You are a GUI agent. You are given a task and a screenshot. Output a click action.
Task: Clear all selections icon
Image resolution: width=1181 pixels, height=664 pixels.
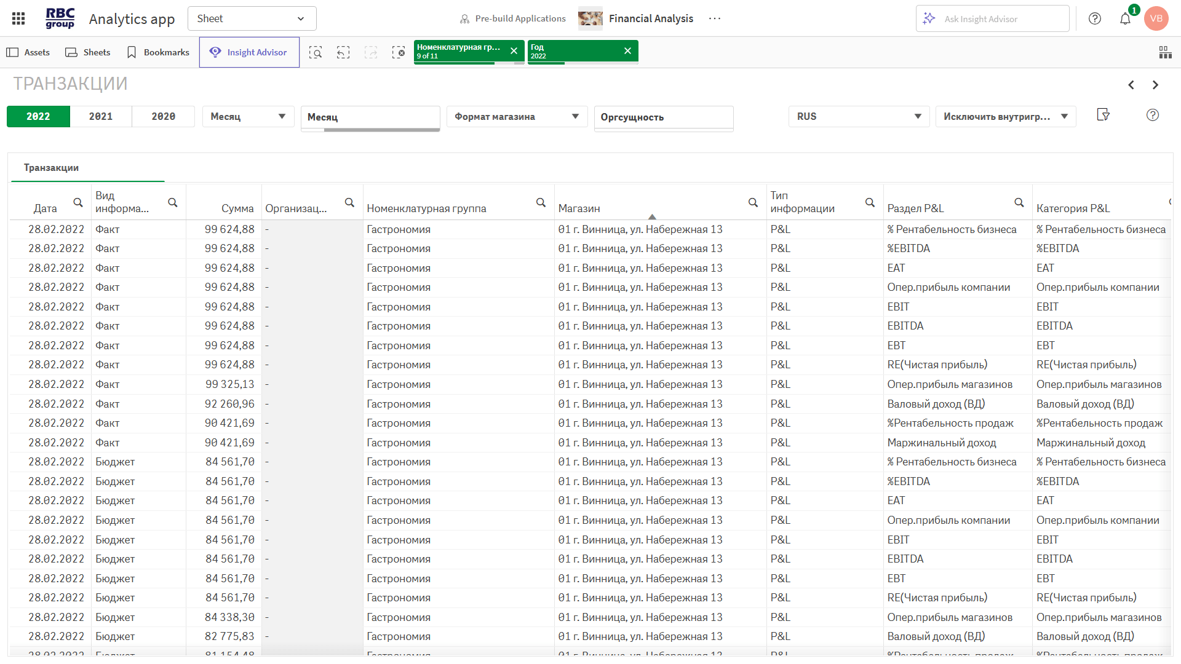point(399,52)
